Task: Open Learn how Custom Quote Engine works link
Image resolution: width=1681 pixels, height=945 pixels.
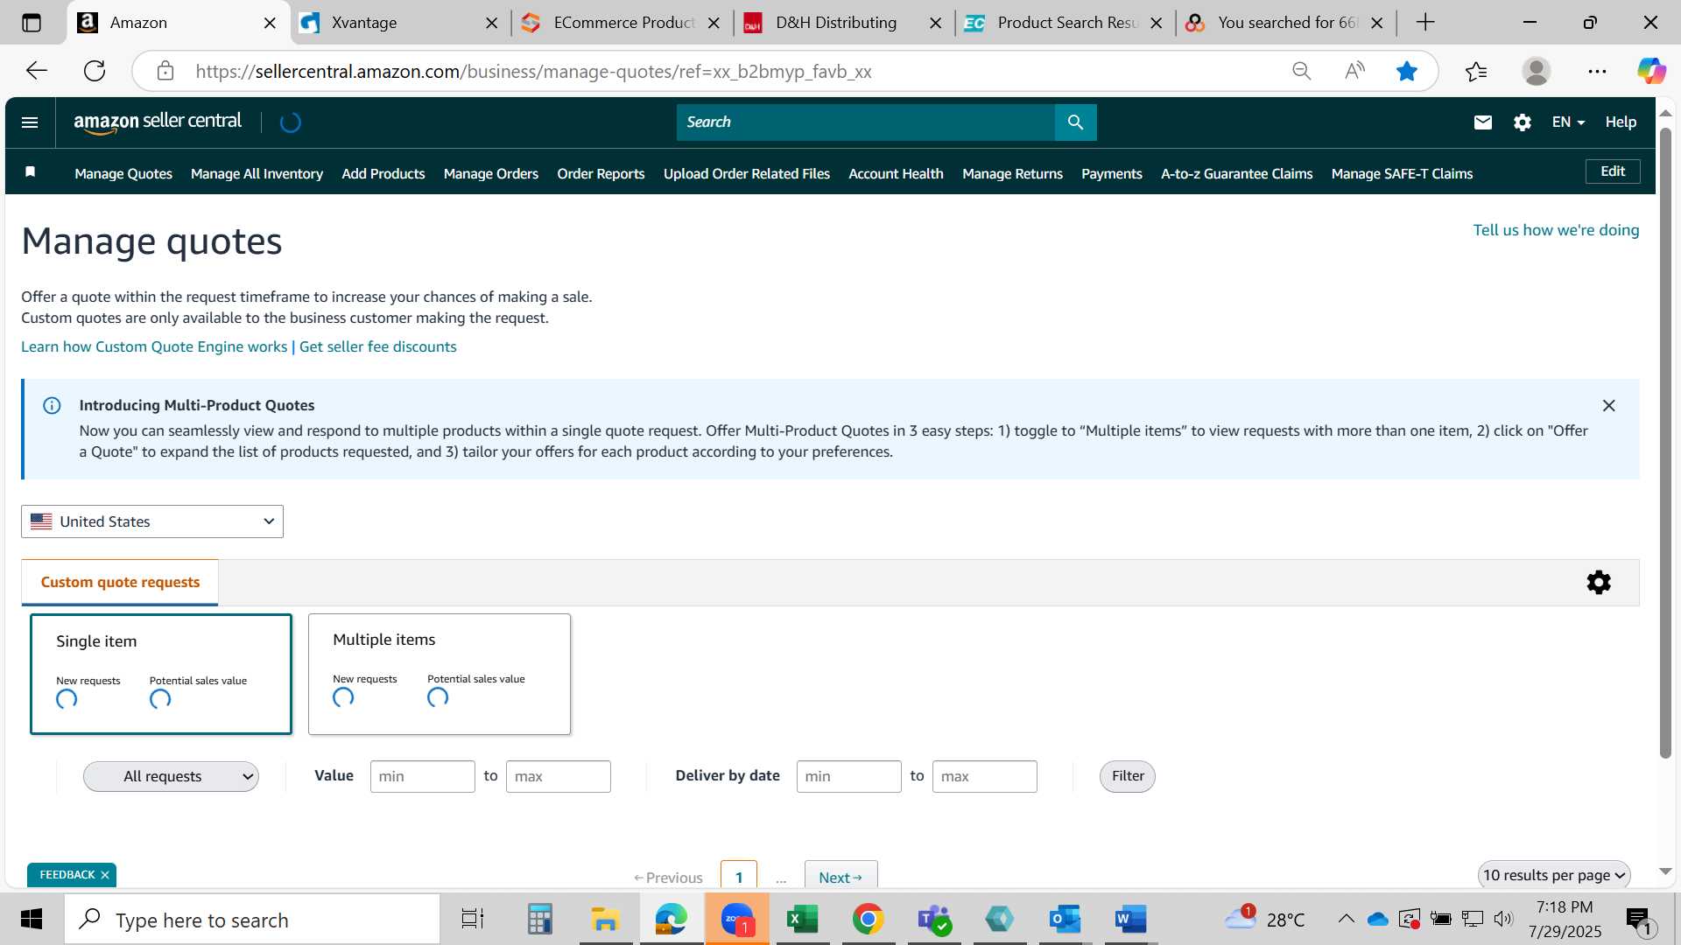Action: click(x=154, y=346)
